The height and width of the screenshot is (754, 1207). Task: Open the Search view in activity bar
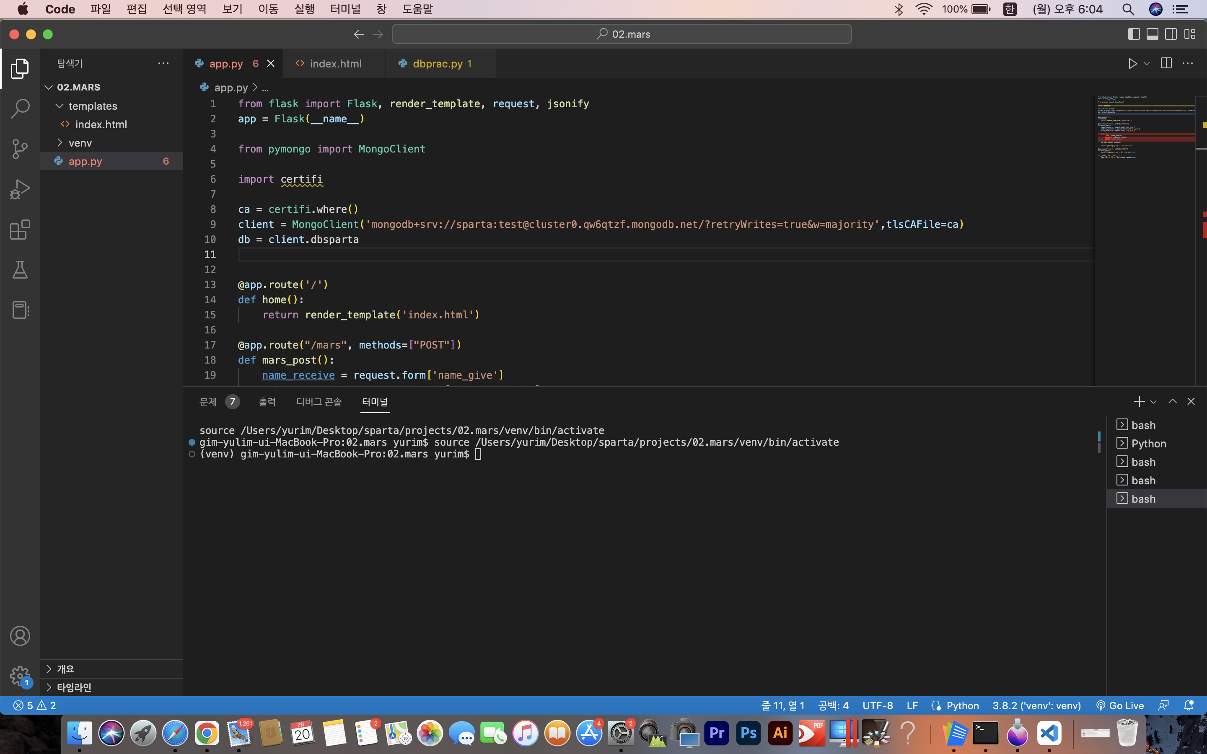coord(20,109)
